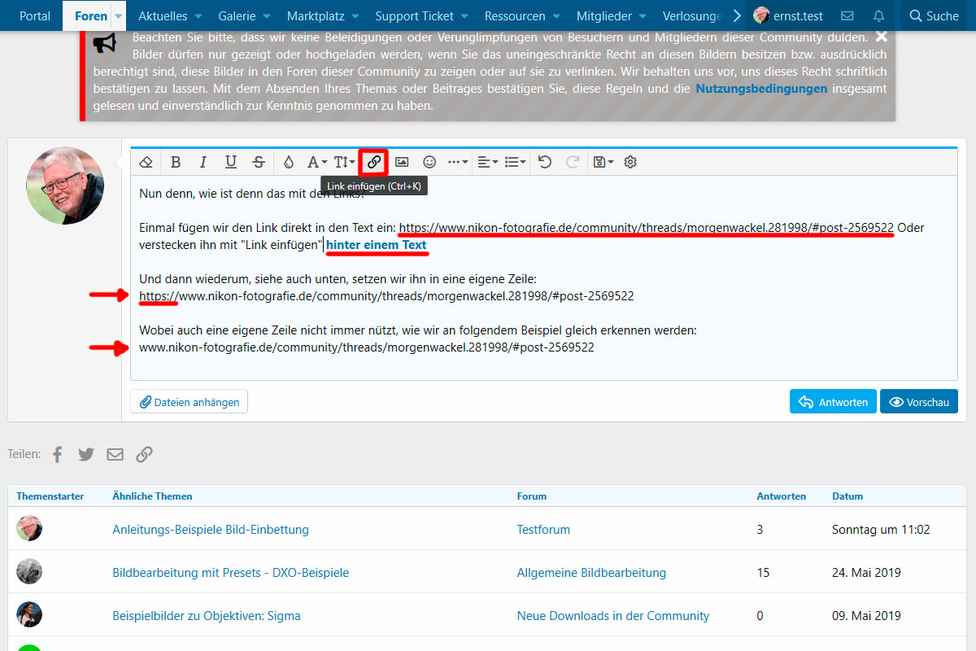Click the Vorschau preview button
The image size is (976, 651).
tap(919, 402)
